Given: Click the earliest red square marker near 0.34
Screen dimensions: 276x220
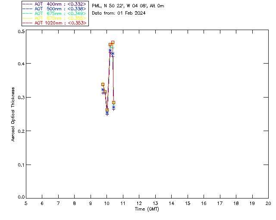Looking at the screenshot, I should point(103,84).
